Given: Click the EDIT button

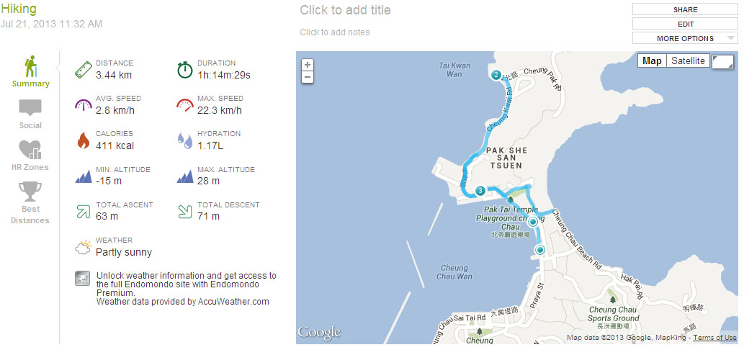Looking at the screenshot, I should [685, 24].
